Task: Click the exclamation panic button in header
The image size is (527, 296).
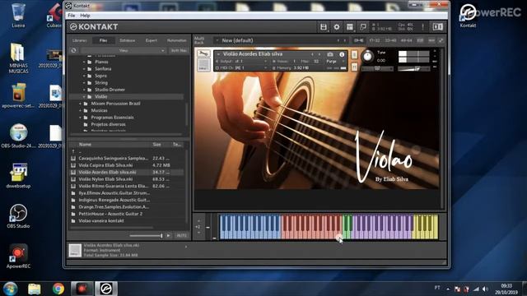Action: (x=422, y=27)
